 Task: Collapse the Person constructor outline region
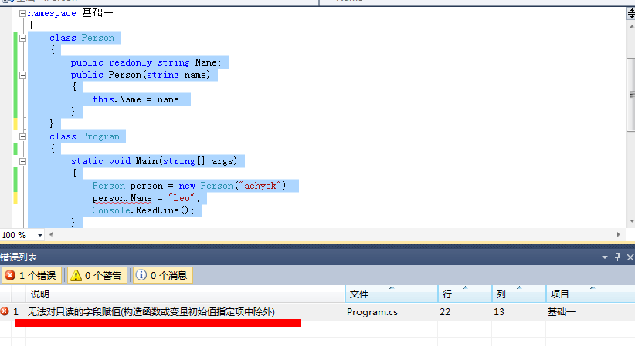point(22,75)
